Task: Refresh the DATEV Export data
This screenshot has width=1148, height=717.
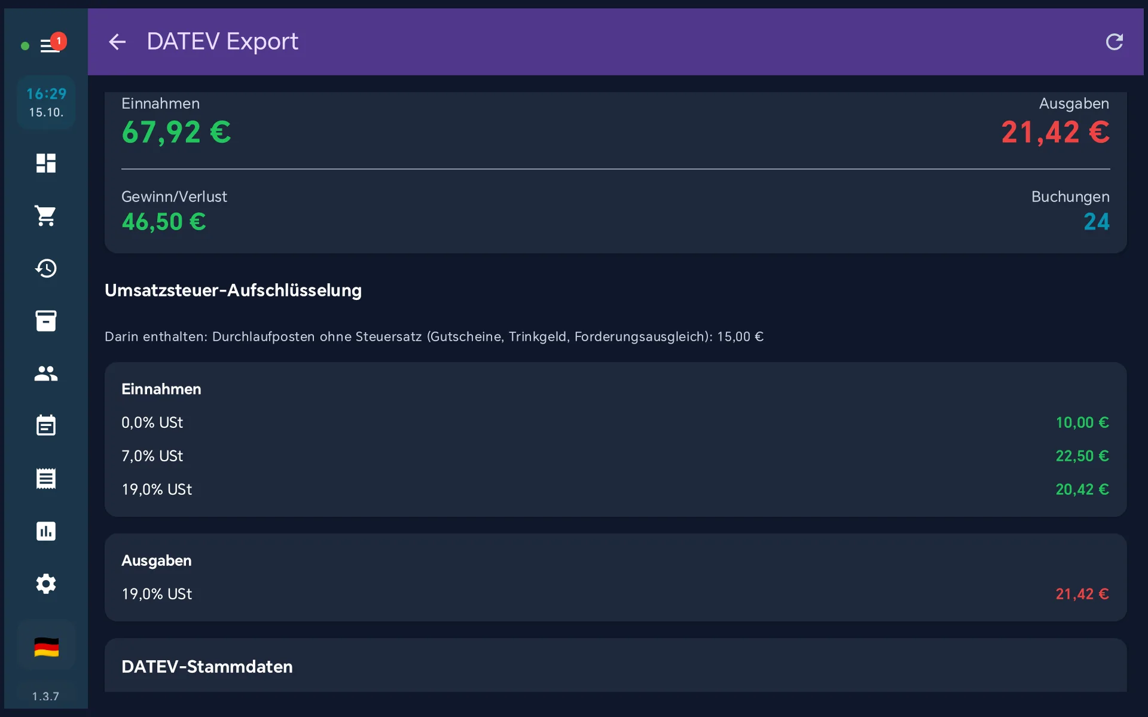Action: [1114, 42]
